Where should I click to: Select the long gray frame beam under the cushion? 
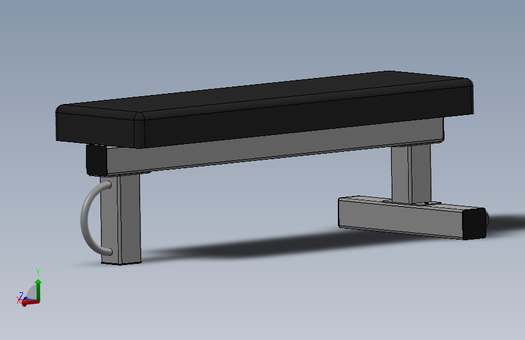(274, 146)
